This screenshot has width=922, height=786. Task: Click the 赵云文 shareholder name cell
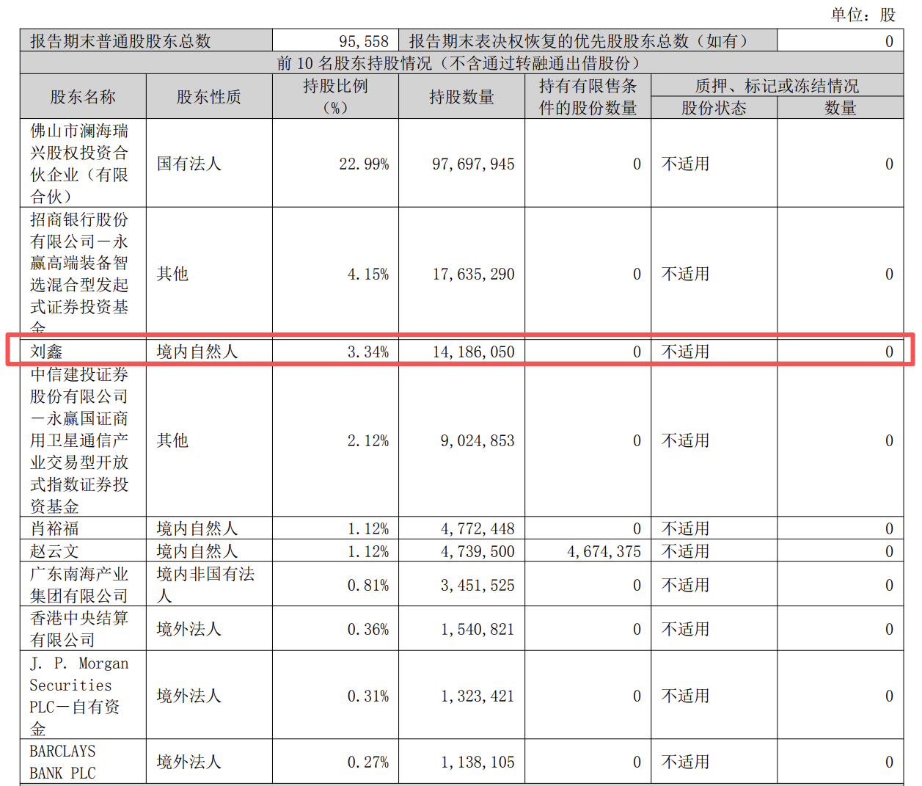pyautogui.click(x=54, y=551)
